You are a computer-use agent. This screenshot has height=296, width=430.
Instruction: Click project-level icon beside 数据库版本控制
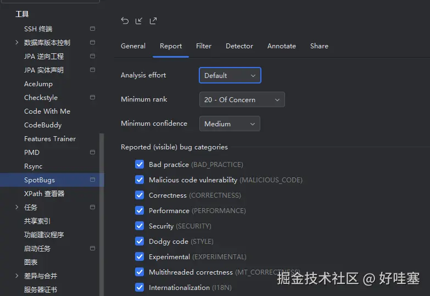click(92, 42)
